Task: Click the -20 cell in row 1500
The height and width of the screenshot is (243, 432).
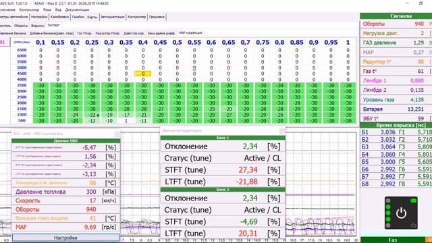Action: coord(228,109)
